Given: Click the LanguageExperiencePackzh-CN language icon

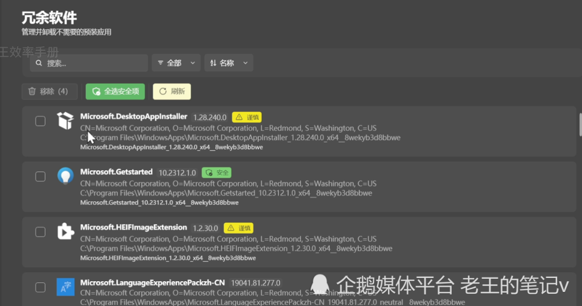Looking at the screenshot, I should coord(65,287).
